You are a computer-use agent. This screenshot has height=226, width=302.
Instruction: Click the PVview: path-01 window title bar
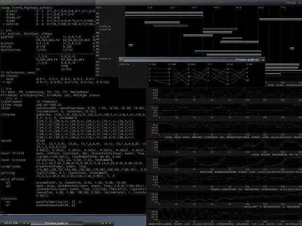(x=192, y=59)
